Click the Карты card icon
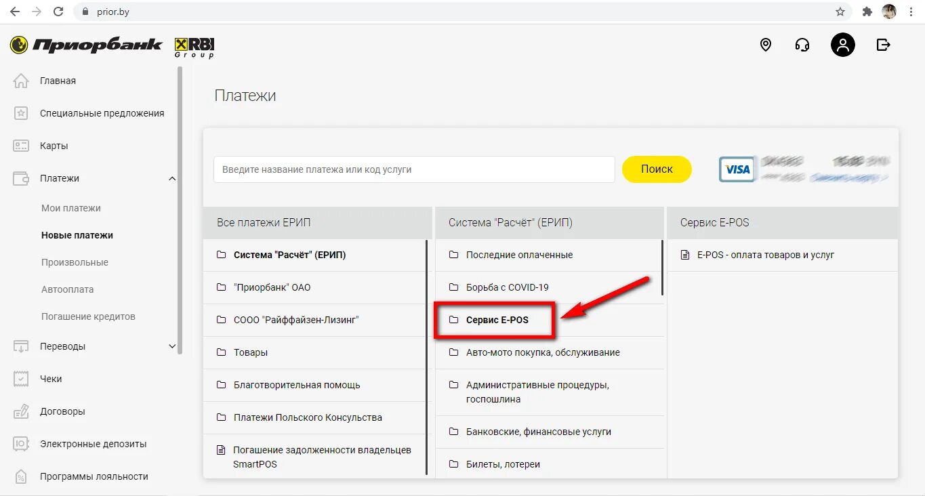 coord(21,146)
